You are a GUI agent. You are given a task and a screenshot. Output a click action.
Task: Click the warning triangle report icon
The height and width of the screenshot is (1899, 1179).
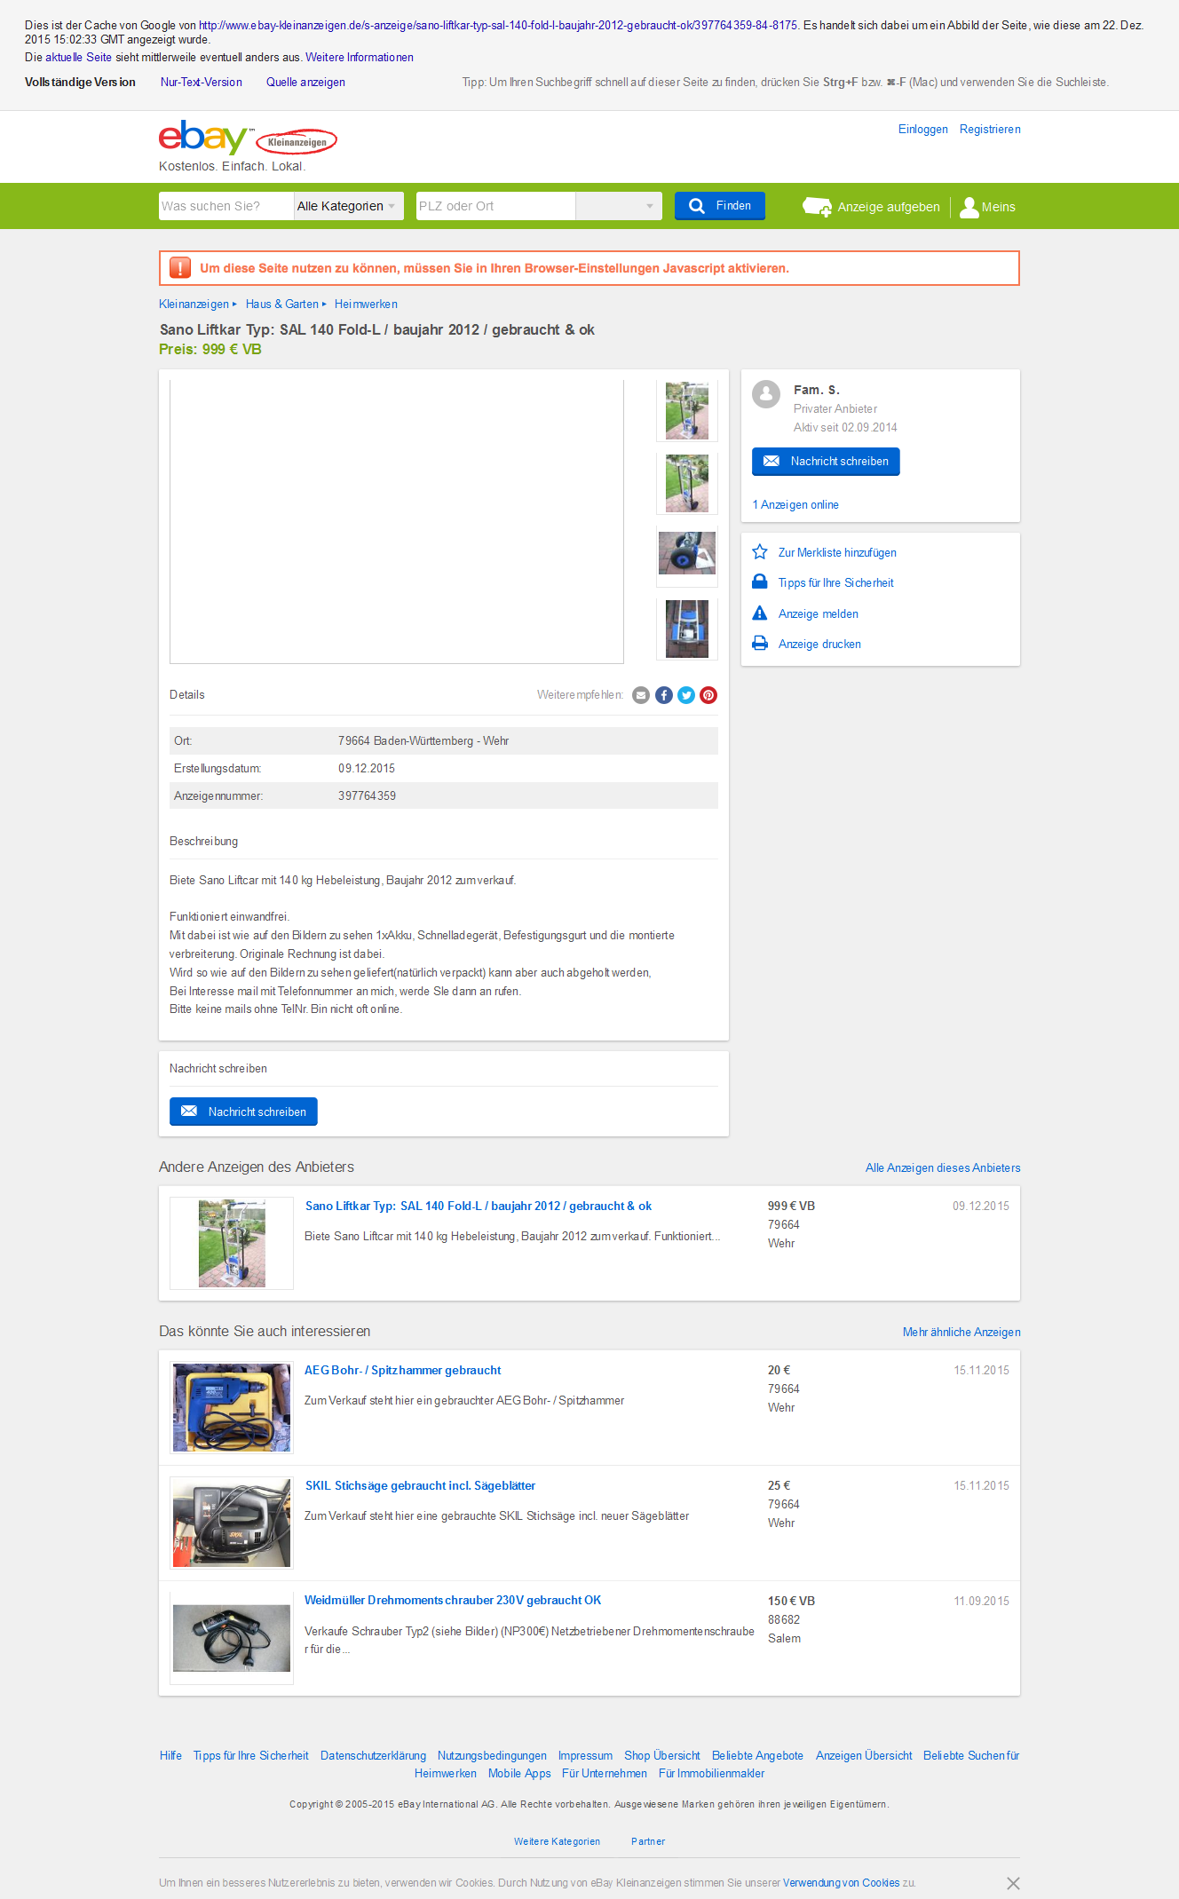pos(760,613)
